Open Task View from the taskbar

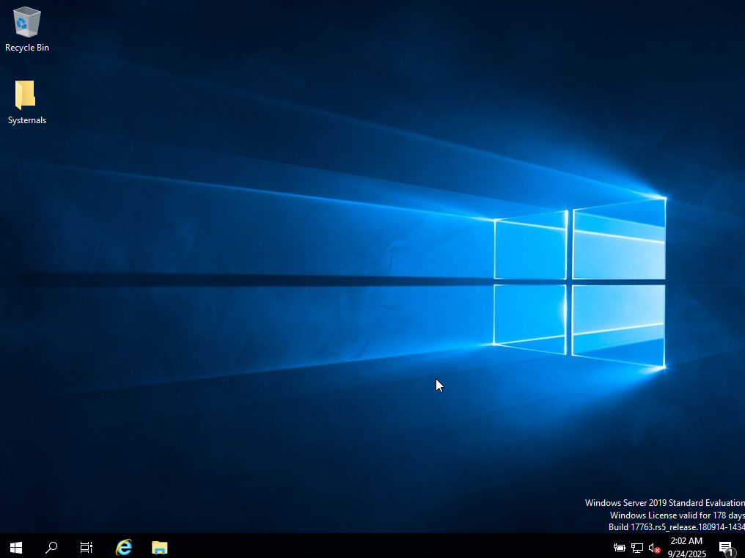pos(87,547)
